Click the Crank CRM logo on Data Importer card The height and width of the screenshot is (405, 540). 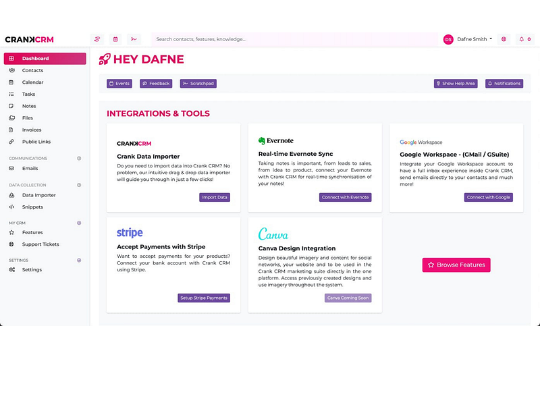tap(134, 144)
